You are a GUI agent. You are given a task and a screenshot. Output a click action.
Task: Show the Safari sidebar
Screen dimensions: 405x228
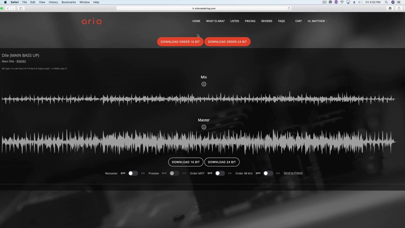21,8
